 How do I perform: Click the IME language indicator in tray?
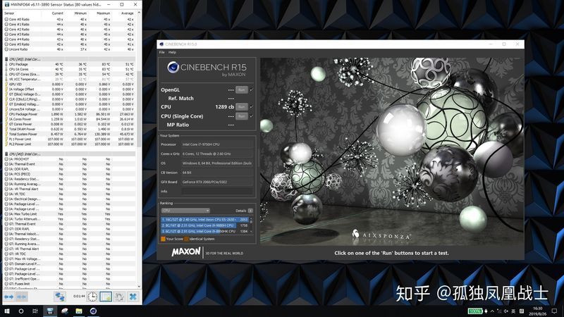click(x=513, y=311)
